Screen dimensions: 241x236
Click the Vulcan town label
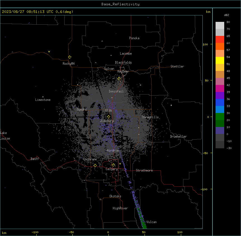[x=152, y=222]
